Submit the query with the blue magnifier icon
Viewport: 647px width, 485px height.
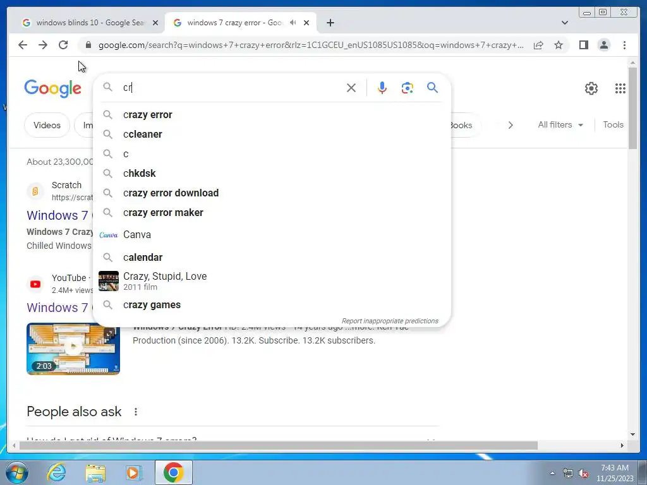pos(432,87)
